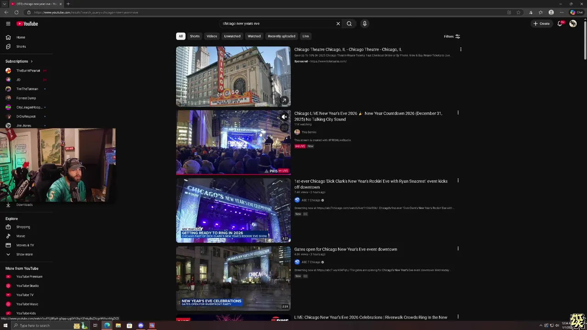This screenshot has height=330, width=587.
Task: Open a new browser tab
Action: coord(68,4)
